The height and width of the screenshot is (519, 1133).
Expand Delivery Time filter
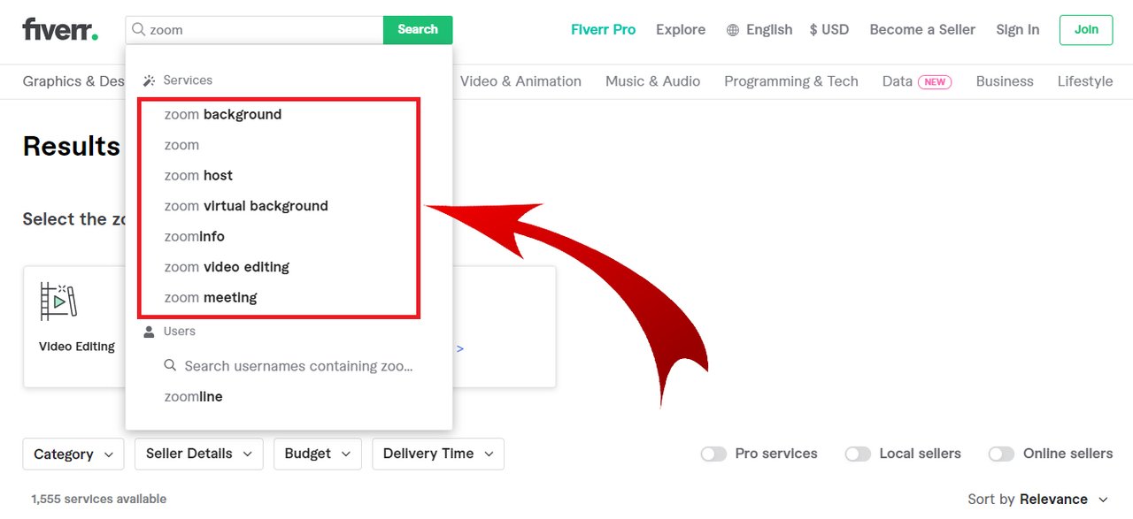pos(438,454)
